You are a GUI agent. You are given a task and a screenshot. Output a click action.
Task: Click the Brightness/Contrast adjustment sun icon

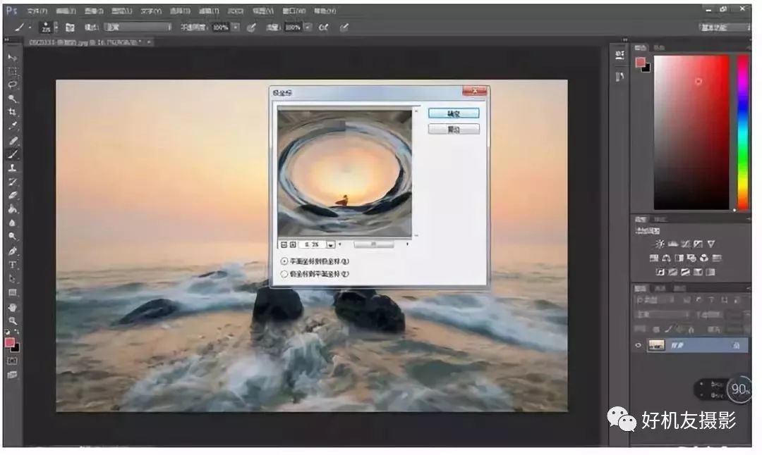click(x=660, y=244)
